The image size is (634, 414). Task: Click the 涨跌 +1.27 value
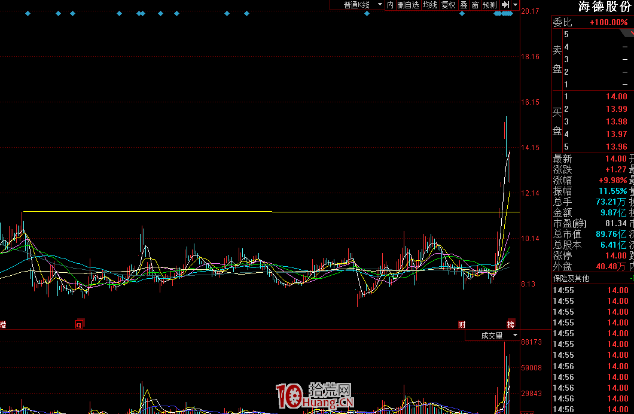pyautogui.click(x=616, y=169)
